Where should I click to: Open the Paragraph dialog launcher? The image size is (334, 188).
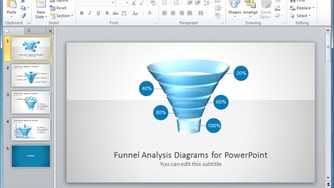click(222, 23)
